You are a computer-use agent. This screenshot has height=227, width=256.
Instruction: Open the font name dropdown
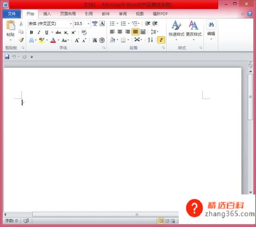71,24
